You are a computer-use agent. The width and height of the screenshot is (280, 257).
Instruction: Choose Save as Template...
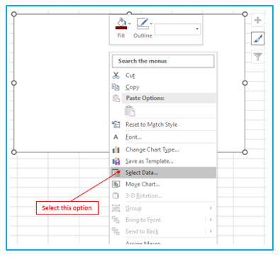[x=150, y=161]
